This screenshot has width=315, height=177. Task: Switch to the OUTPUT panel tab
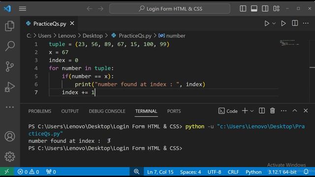[x=70, y=111]
